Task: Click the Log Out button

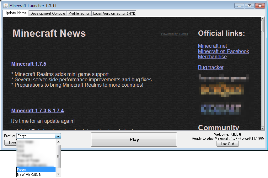Action: tap(228, 144)
